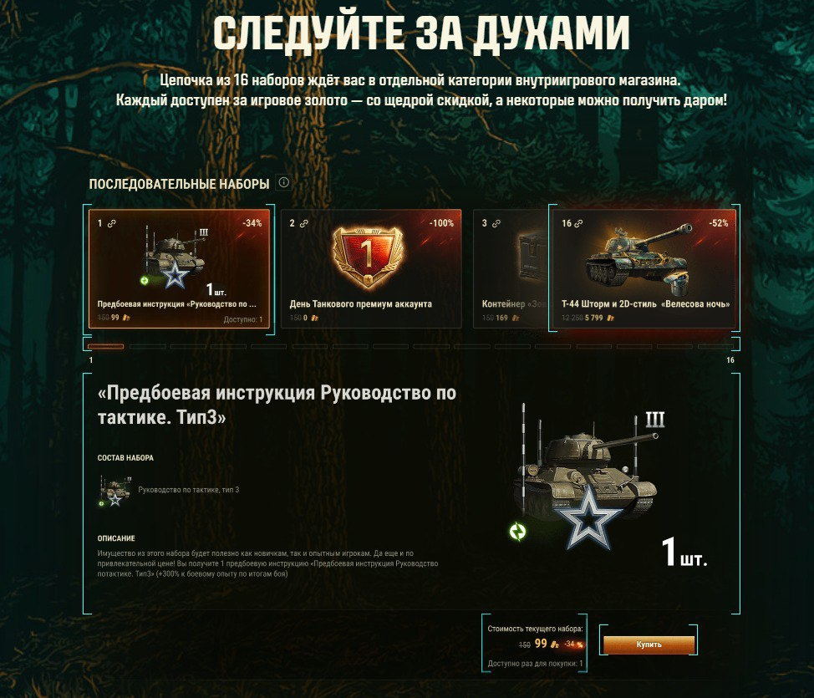Select «День Танкового премиум аккаунта» set card
The height and width of the screenshot is (698, 814).
coord(371,268)
